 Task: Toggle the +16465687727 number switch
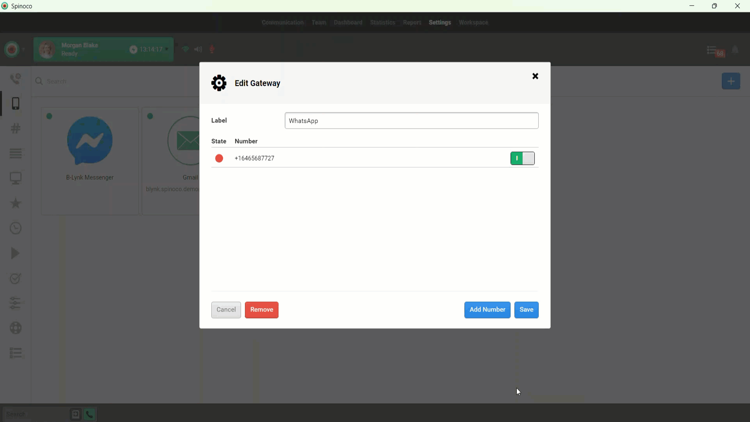(x=522, y=158)
